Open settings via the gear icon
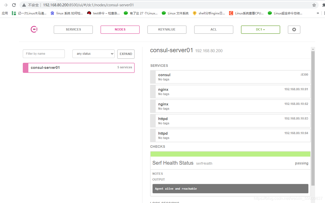Viewport: 325px width, 203px height. point(294,30)
